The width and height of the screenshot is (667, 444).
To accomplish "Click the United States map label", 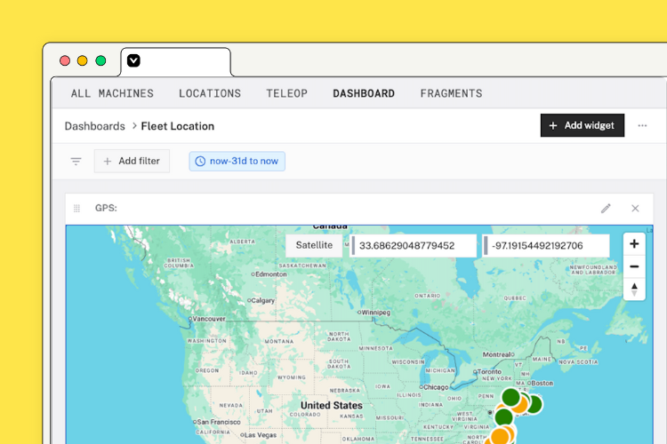I will (x=332, y=405).
